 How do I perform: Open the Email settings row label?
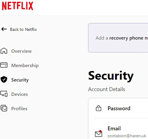point(114,129)
